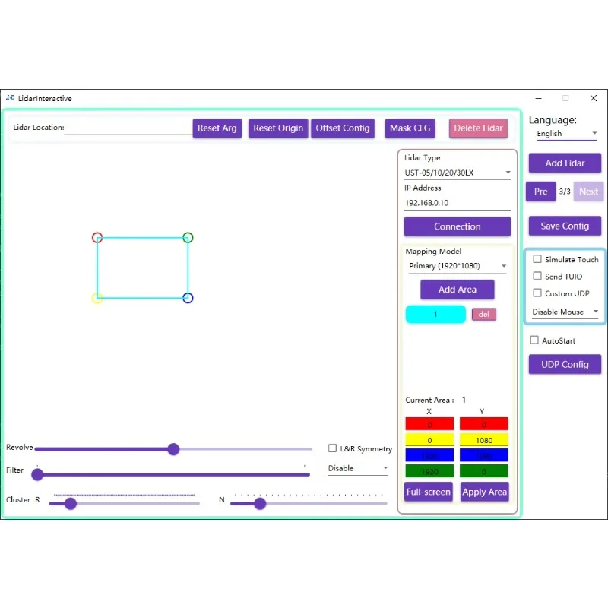Turn on the AutoStart checkbox
The width and height of the screenshot is (608, 608).
[534, 340]
